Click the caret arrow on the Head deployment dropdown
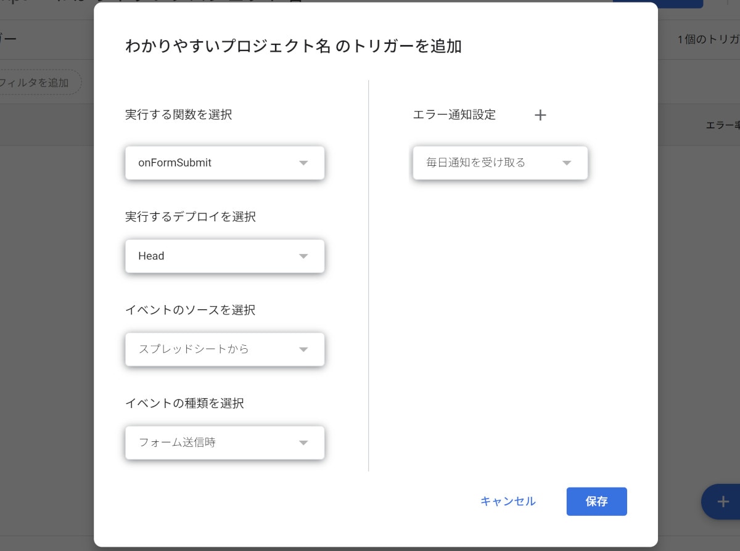Viewport: 740px width, 551px height. coord(303,256)
